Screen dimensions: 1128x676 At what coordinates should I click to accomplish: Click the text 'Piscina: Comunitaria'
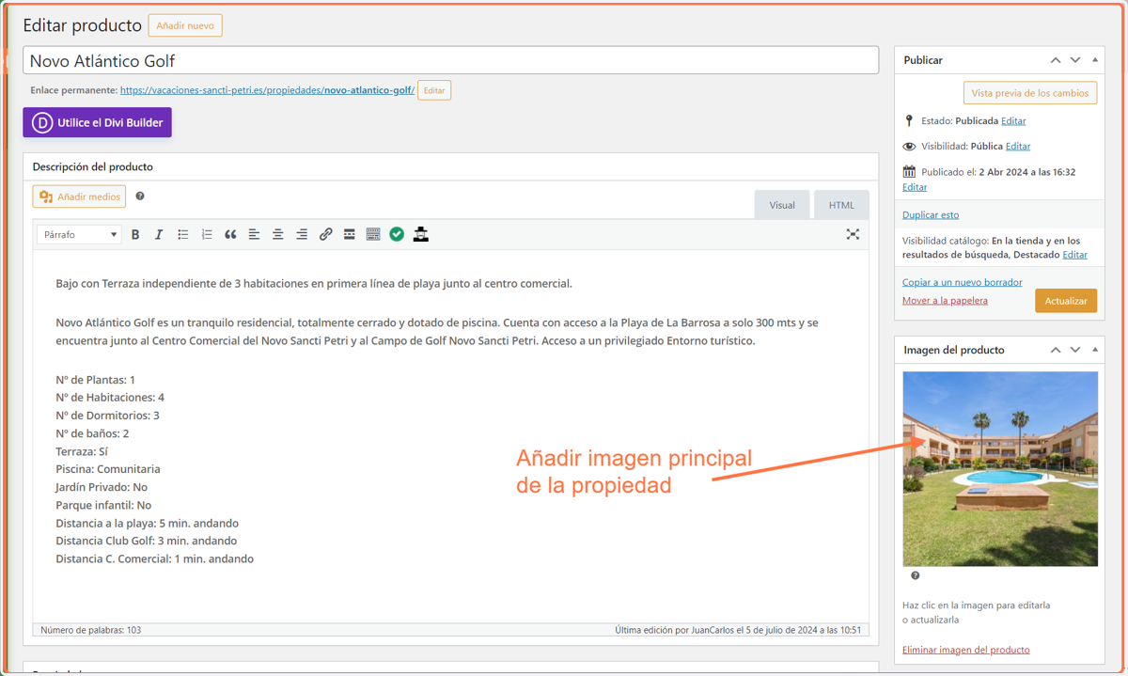pos(108,469)
